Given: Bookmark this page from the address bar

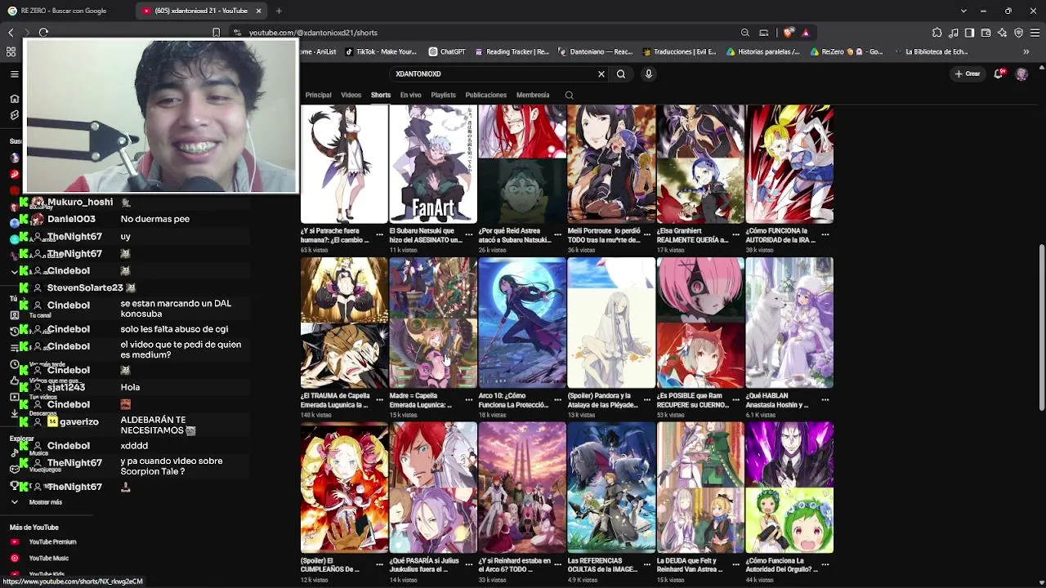Looking at the screenshot, I should pos(216,33).
